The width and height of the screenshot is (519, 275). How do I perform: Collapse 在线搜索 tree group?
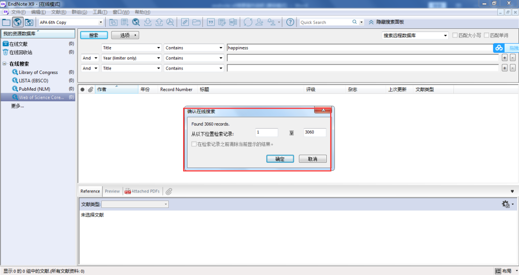click(x=4, y=63)
